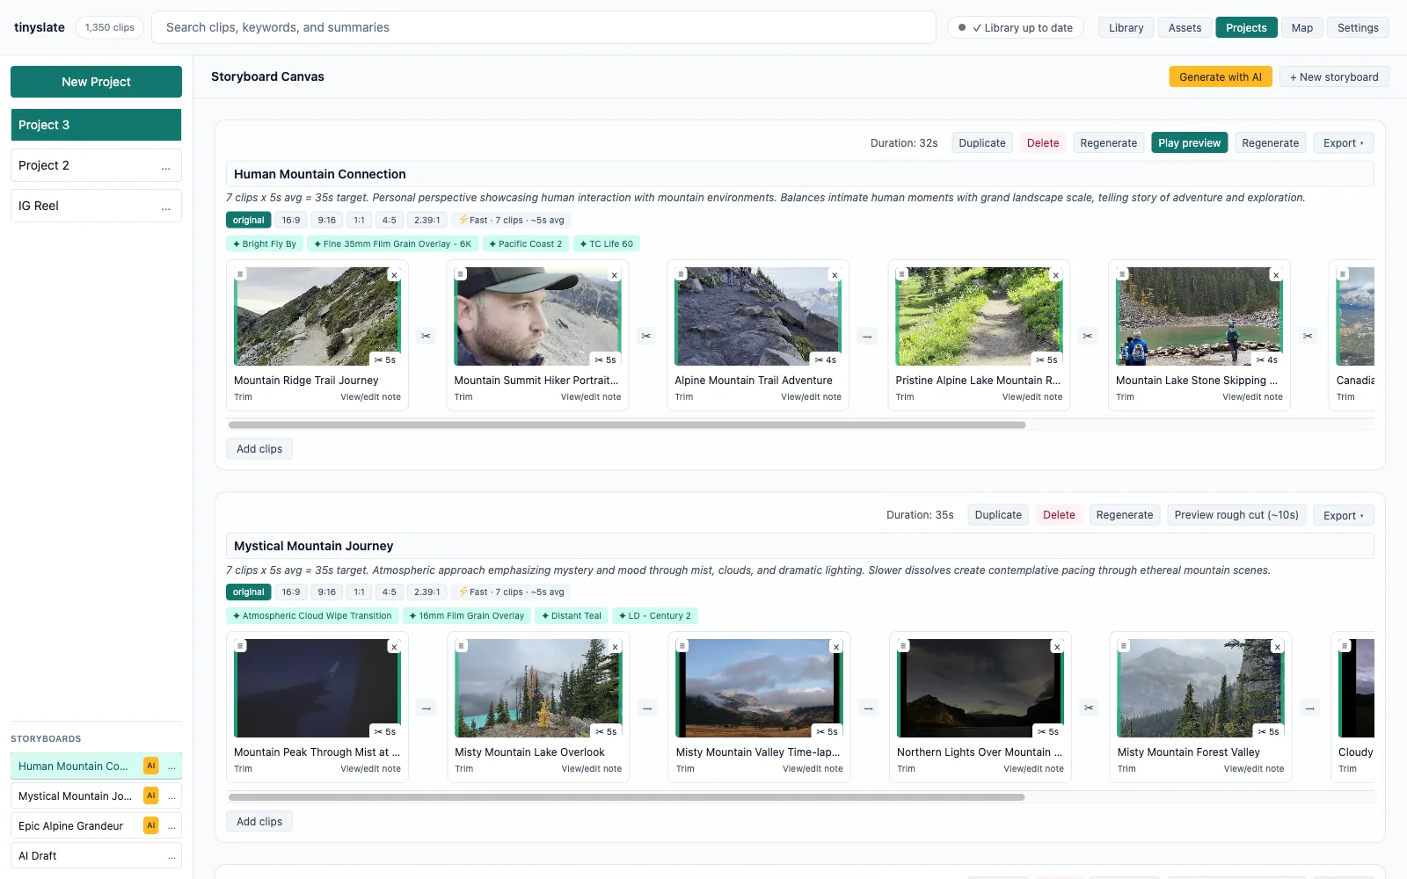Click scissors transition after Mountain Summit Hiker Portrait
The height and width of the screenshot is (879, 1407).
(646, 336)
